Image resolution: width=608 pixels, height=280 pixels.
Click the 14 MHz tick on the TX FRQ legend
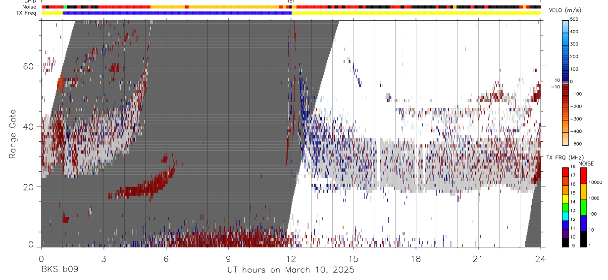(573, 202)
